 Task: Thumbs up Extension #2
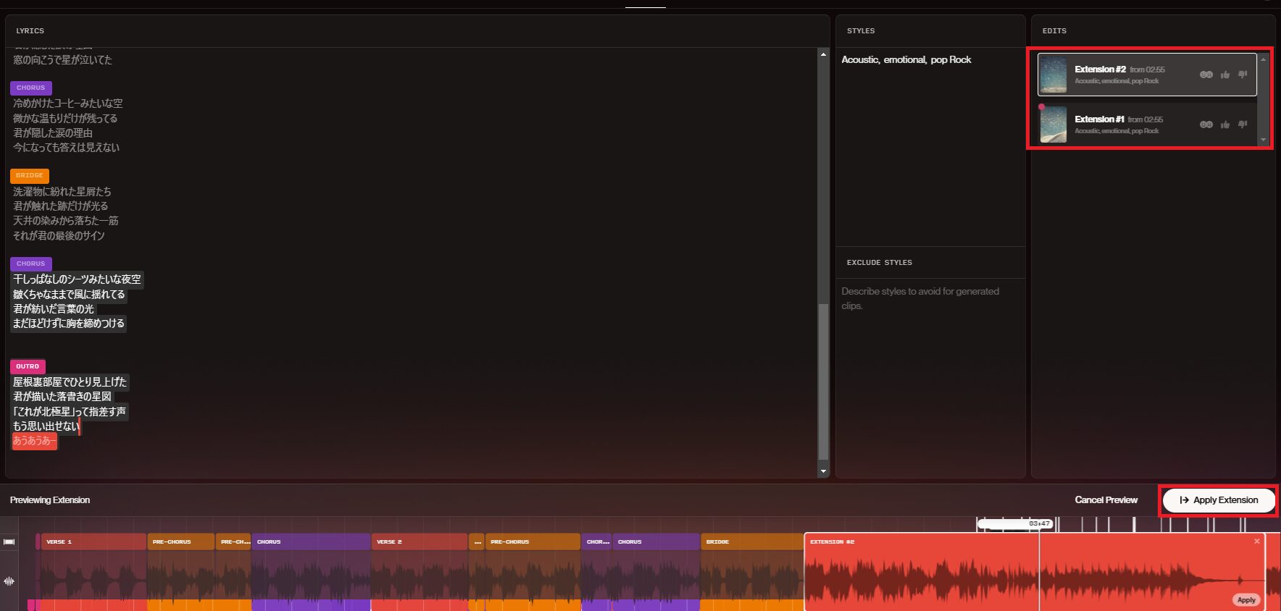pyautogui.click(x=1224, y=75)
